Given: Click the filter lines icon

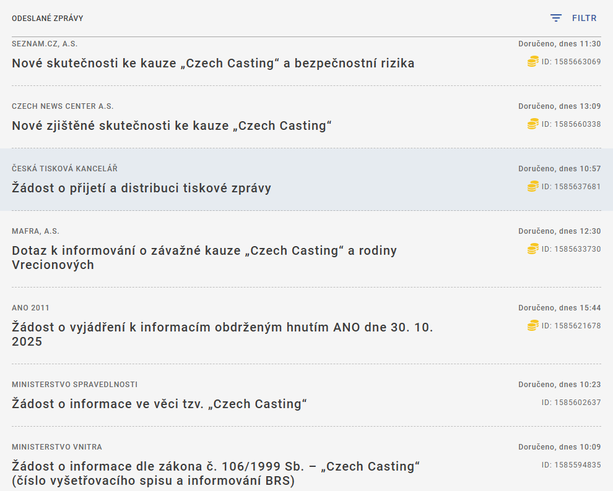Looking at the screenshot, I should coord(556,19).
